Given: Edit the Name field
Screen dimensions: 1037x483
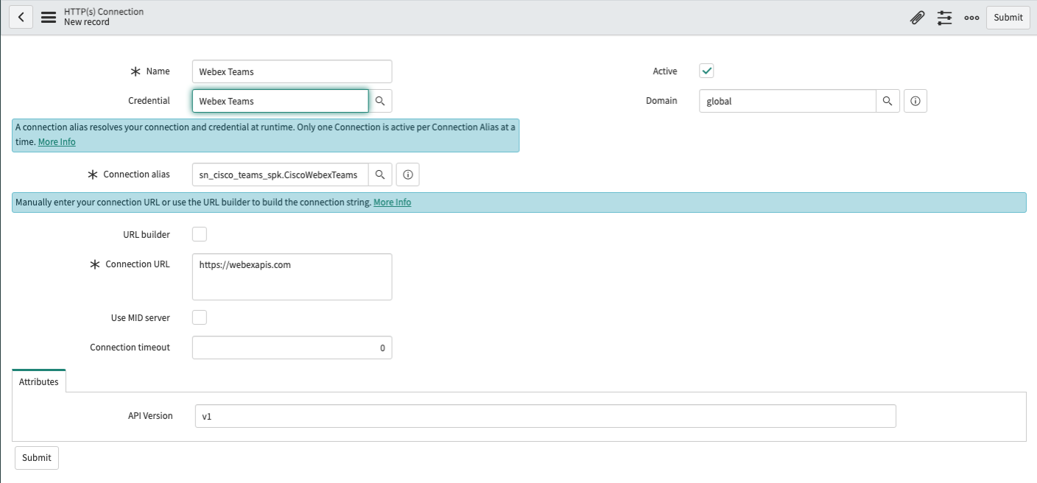Looking at the screenshot, I should pyautogui.click(x=292, y=71).
